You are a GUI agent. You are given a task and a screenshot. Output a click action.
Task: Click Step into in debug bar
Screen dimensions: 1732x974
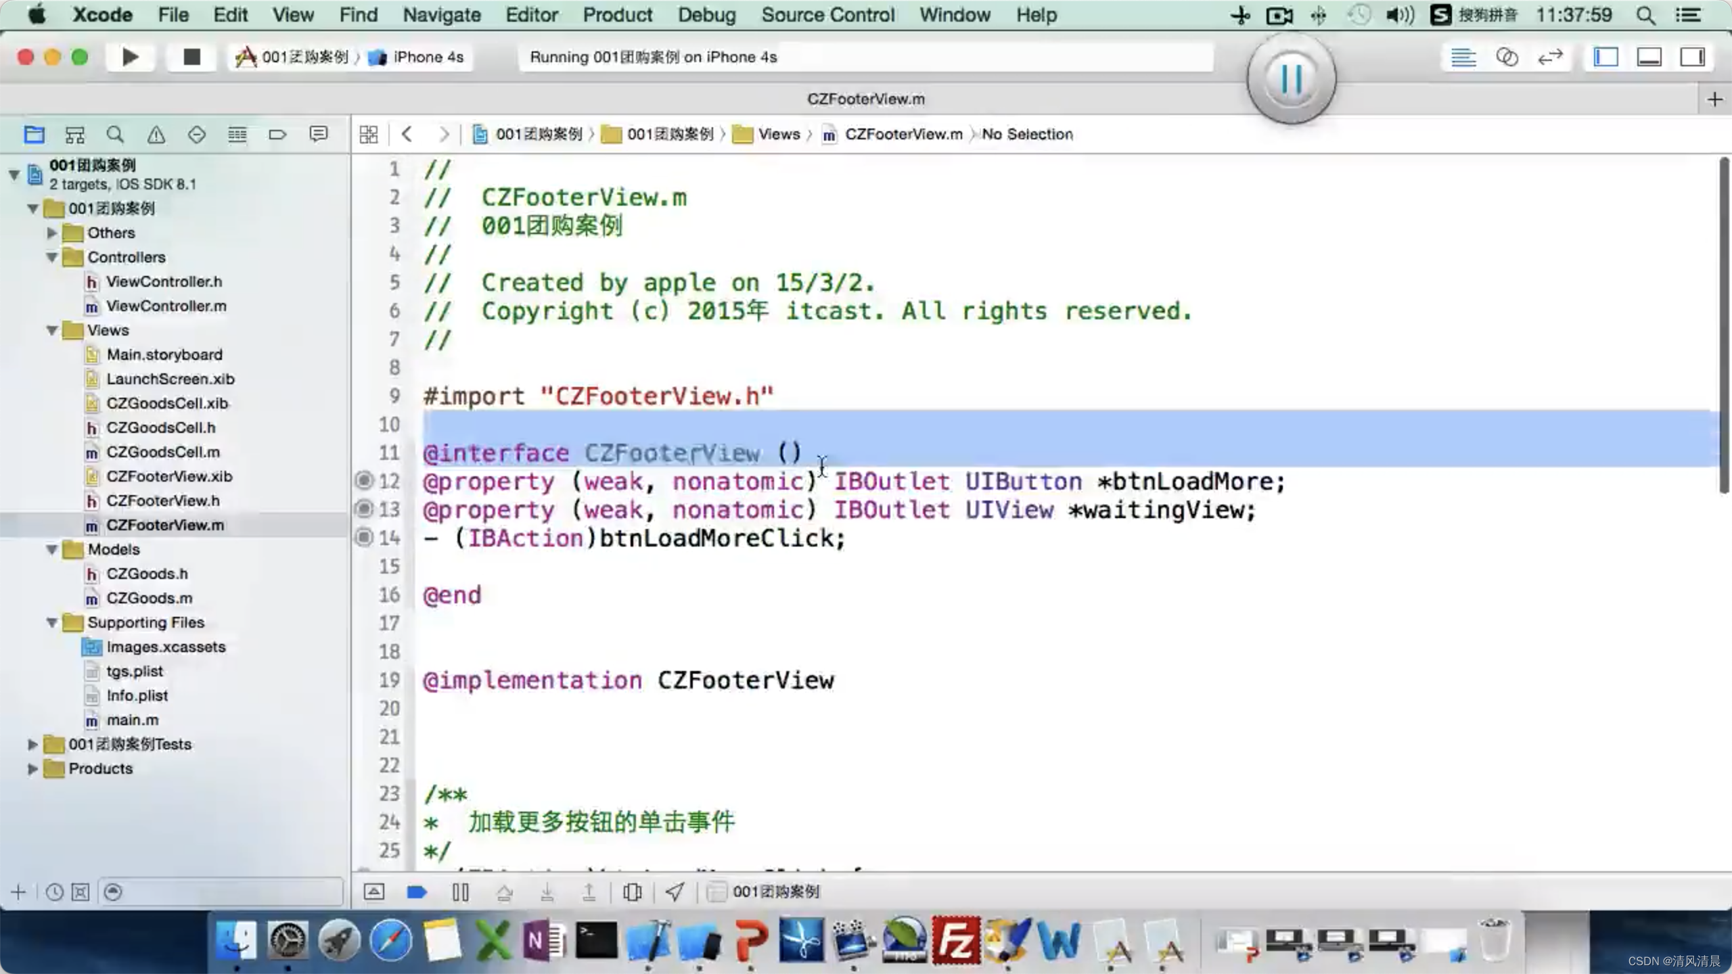547,892
